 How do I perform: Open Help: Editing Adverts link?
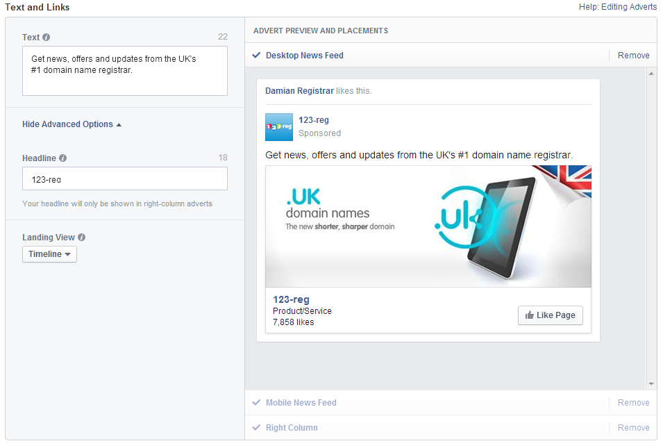(x=617, y=7)
